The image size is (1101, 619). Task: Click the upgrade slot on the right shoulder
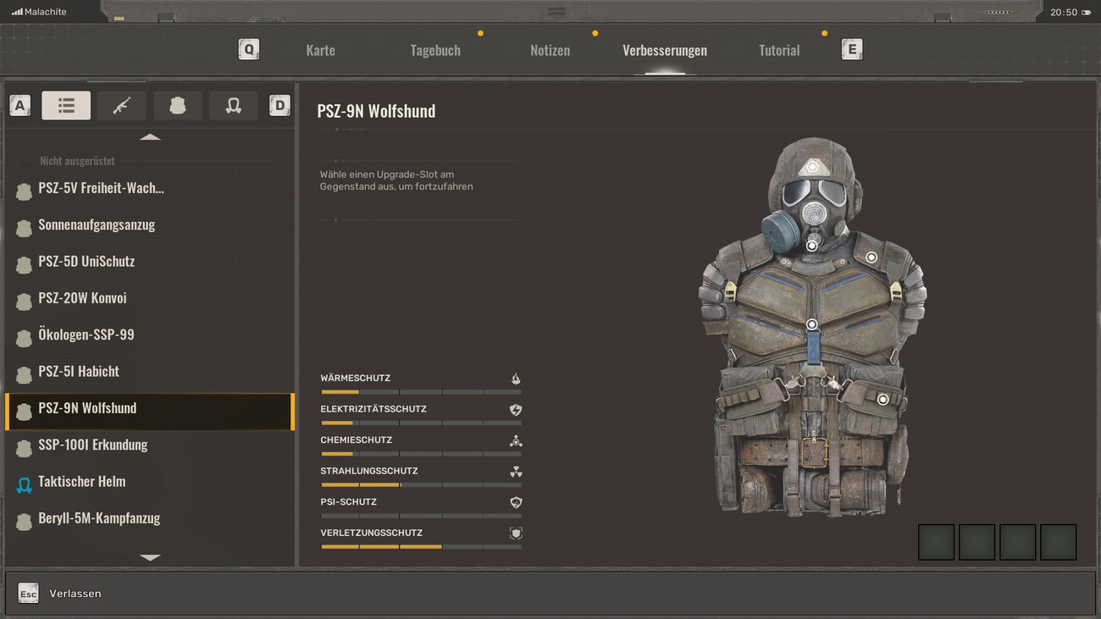pyautogui.click(x=871, y=257)
